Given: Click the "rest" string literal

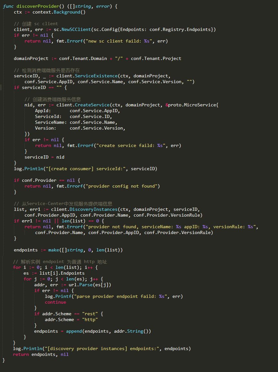Looking at the screenshot, I should [x=90, y=314].
